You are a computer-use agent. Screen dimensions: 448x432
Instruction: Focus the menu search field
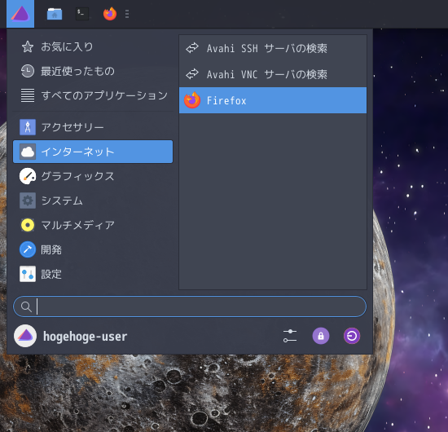point(190,306)
